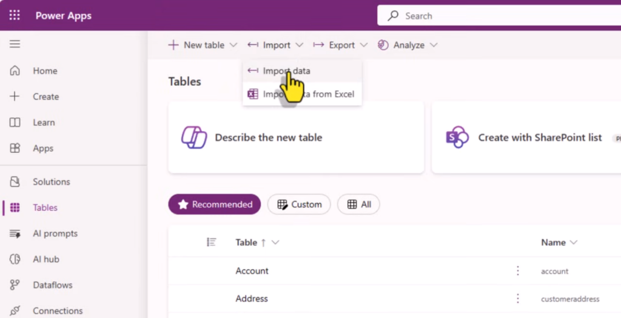621x318 pixels.
Task: Collapse the navigation with hamburger icon
Action: (x=15, y=44)
